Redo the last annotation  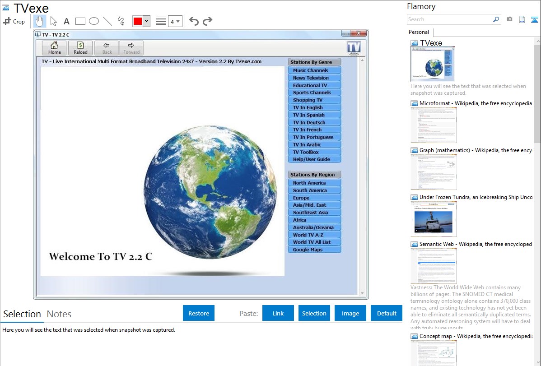207,21
